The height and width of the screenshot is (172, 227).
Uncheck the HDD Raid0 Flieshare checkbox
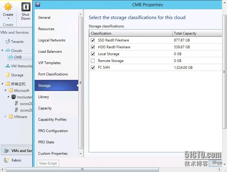(93, 47)
